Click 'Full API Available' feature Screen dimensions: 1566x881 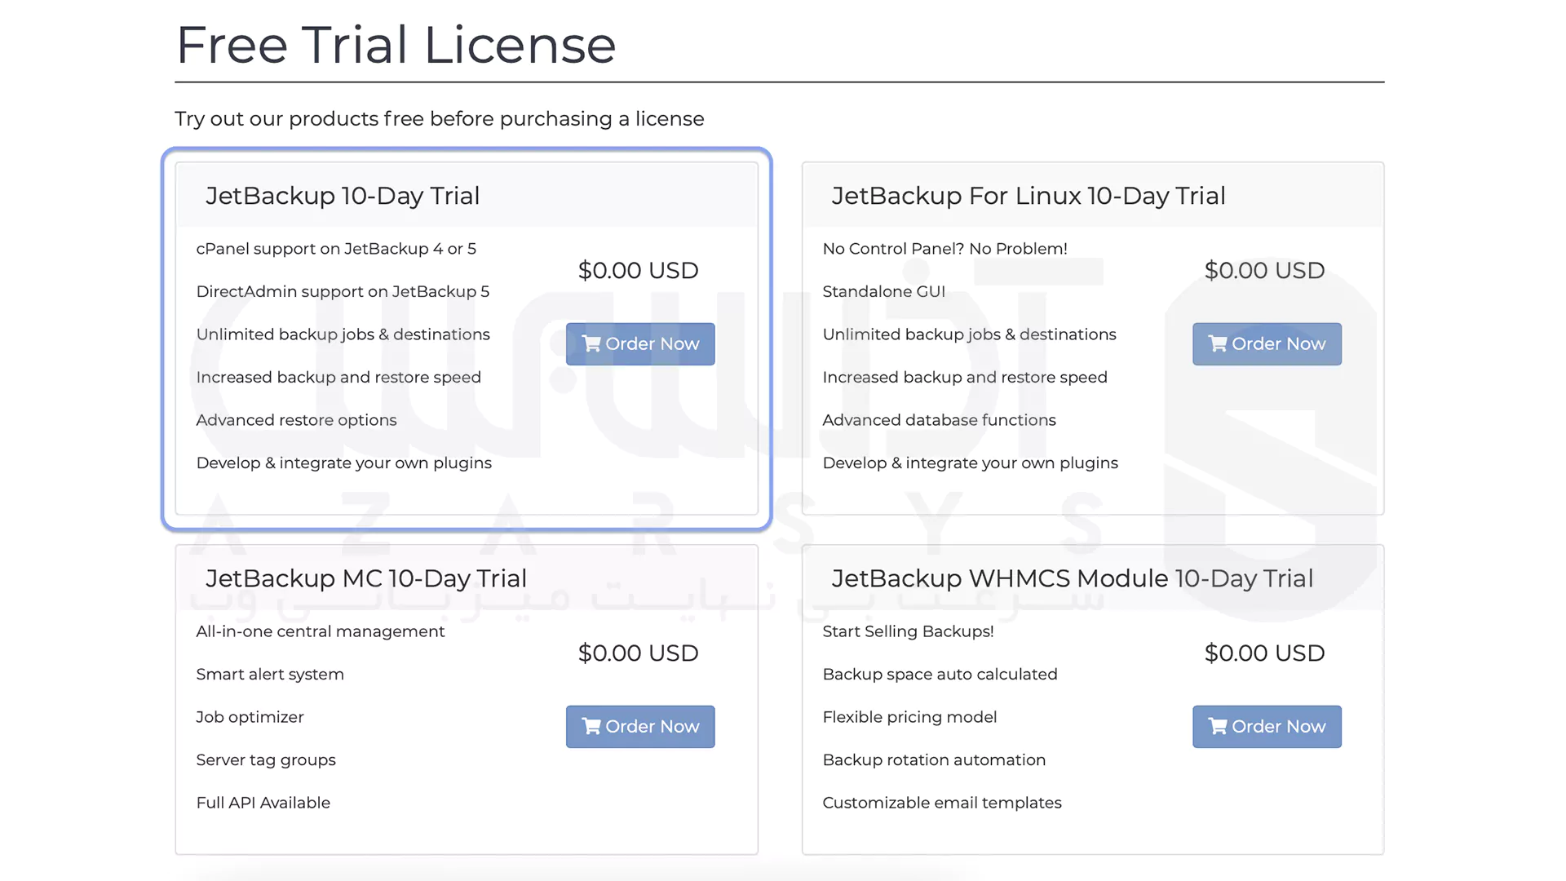(263, 803)
